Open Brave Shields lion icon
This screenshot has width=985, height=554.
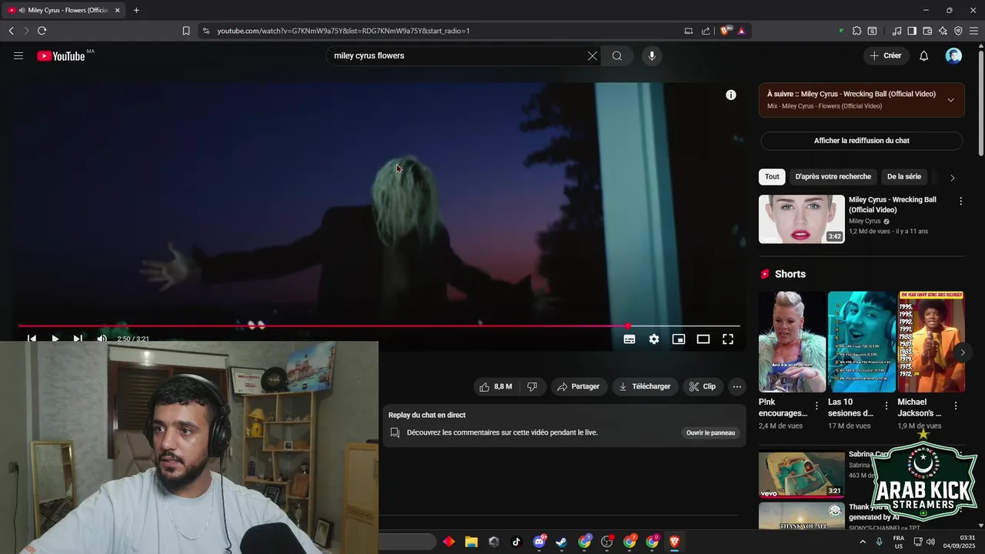coord(726,31)
